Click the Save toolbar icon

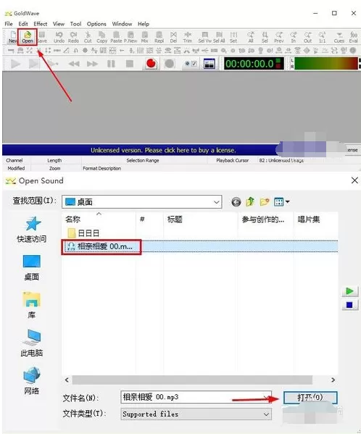pos(42,37)
